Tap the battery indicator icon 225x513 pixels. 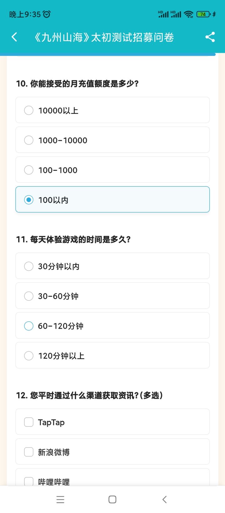pos(203,14)
